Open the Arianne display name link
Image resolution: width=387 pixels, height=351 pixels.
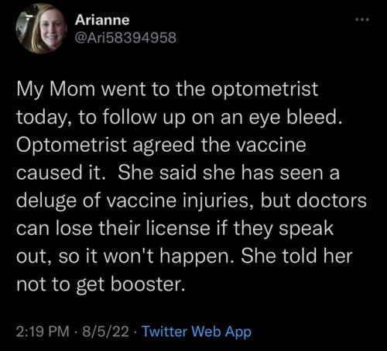point(102,20)
